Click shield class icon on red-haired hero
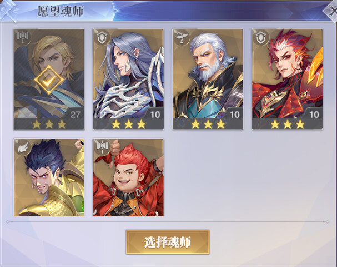 tap(261, 38)
